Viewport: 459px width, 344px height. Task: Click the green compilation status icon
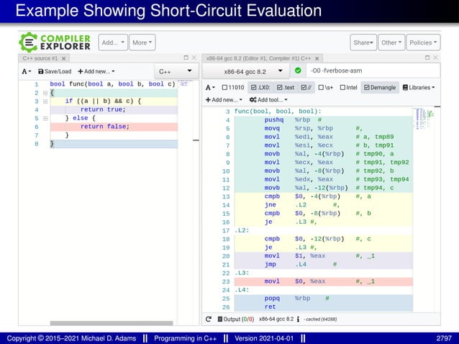(298, 71)
